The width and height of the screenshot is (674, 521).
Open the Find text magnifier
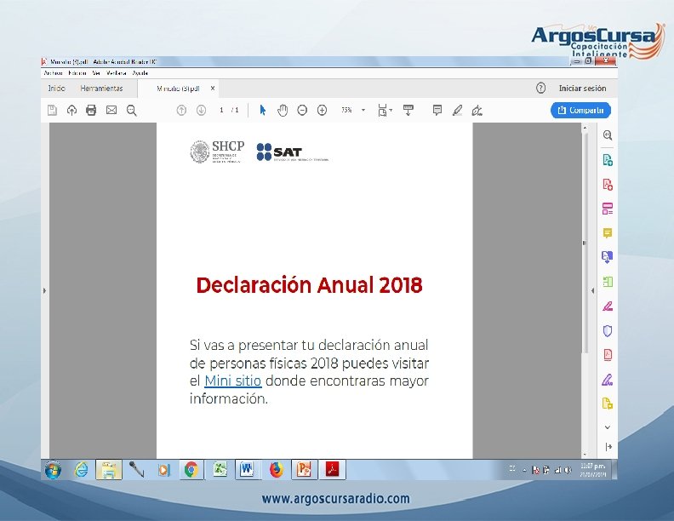click(132, 111)
